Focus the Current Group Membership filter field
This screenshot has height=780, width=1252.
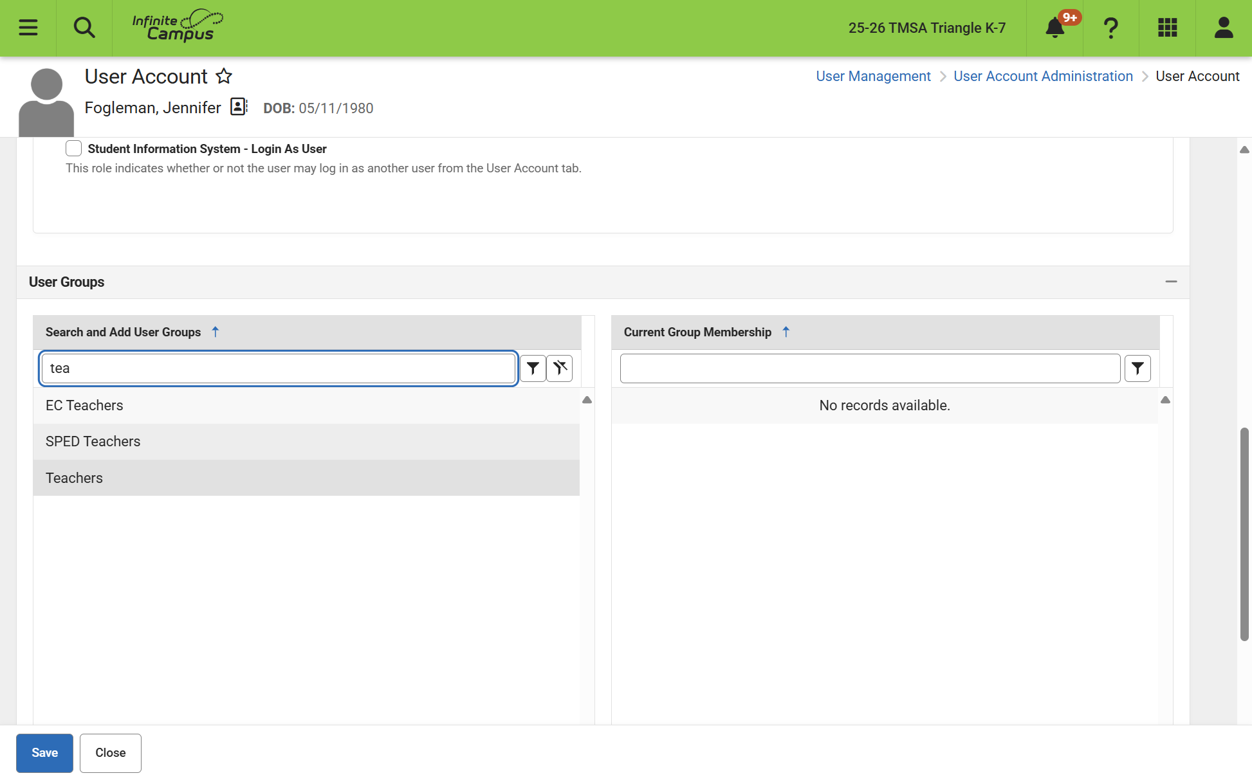tap(870, 368)
